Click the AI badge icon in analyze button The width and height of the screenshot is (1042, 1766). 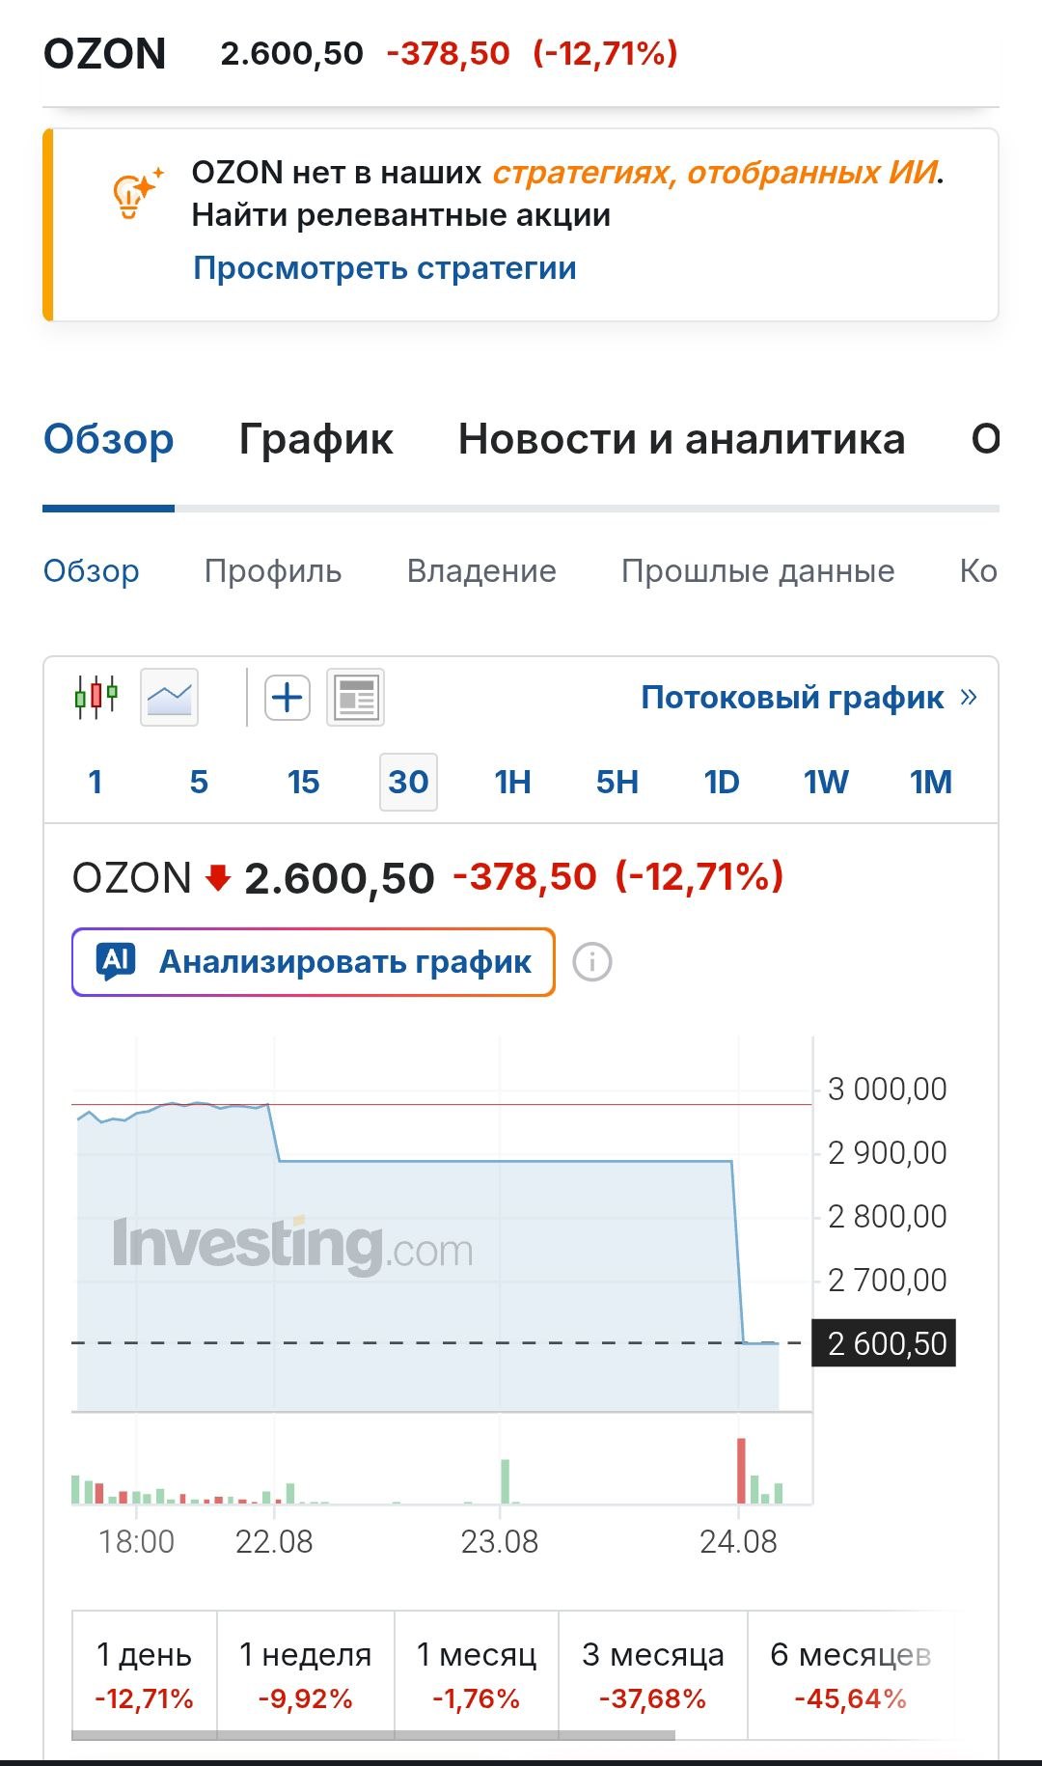tap(117, 961)
